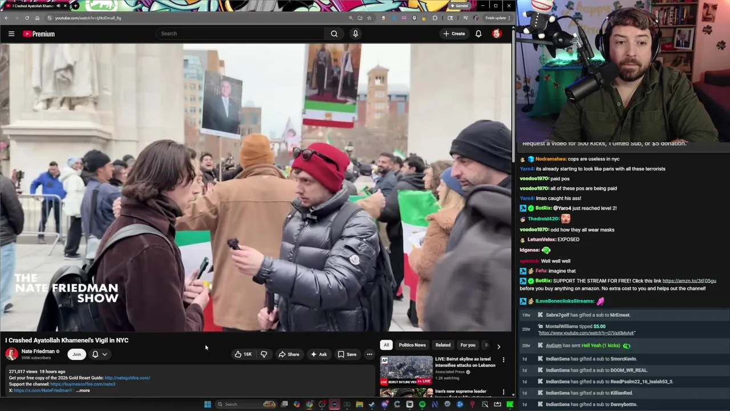Image resolution: width=730 pixels, height=411 pixels.
Task: Go back with the browser back arrow
Action: click(x=6, y=18)
